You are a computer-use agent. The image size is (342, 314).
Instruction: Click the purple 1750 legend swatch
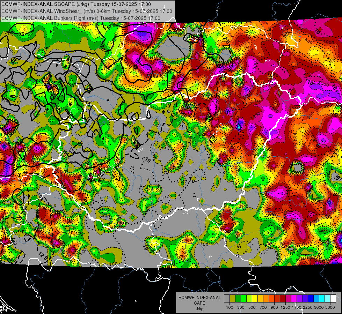[x=299, y=299]
